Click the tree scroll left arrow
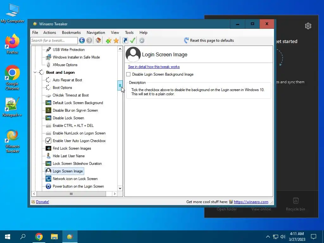The width and height of the screenshot is (324, 243). click(x=34, y=194)
